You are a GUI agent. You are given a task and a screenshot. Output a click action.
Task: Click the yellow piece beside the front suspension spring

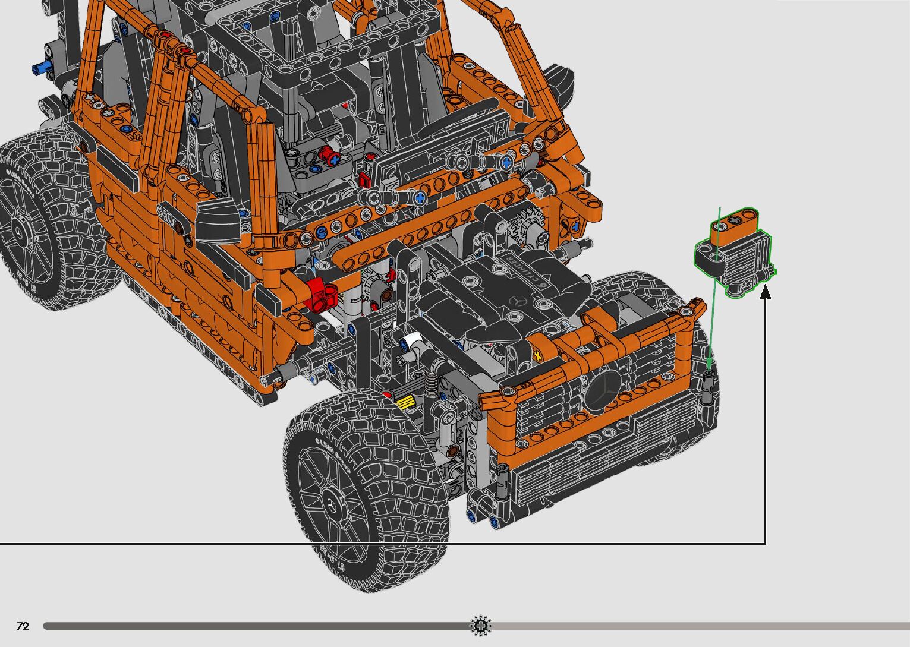click(x=405, y=403)
